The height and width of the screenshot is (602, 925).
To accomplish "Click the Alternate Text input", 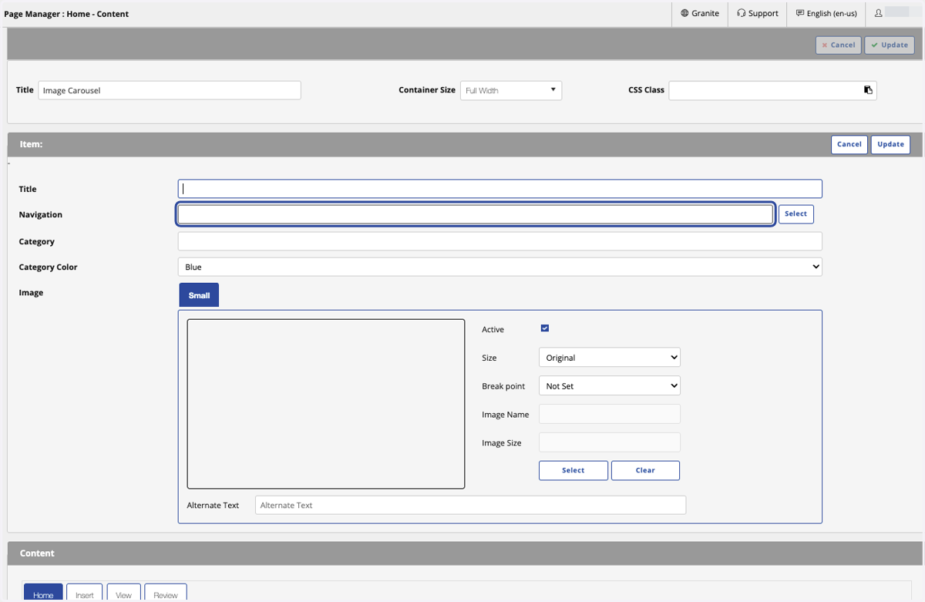I will (x=470, y=505).
